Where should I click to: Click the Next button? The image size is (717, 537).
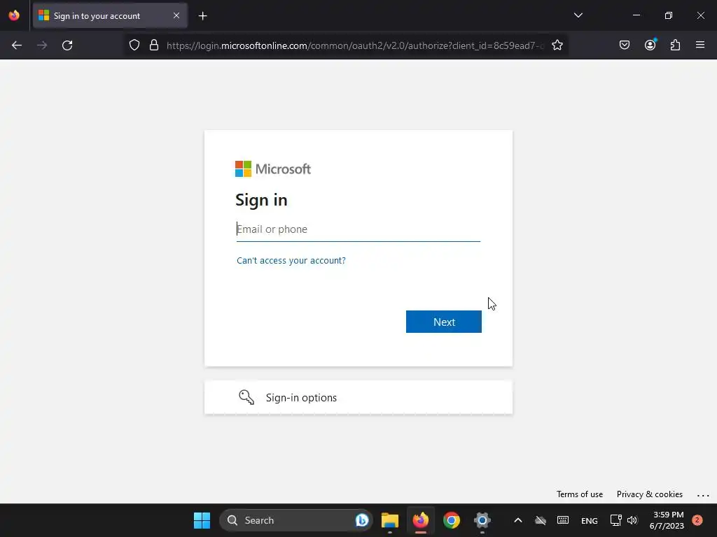click(x=443, y=322)
